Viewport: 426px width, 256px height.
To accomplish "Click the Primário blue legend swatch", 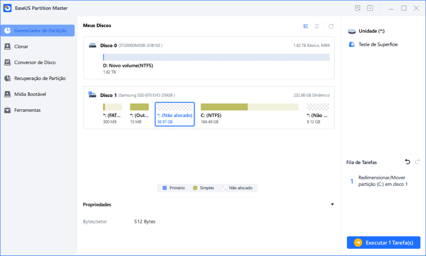I will pos(164,188).
